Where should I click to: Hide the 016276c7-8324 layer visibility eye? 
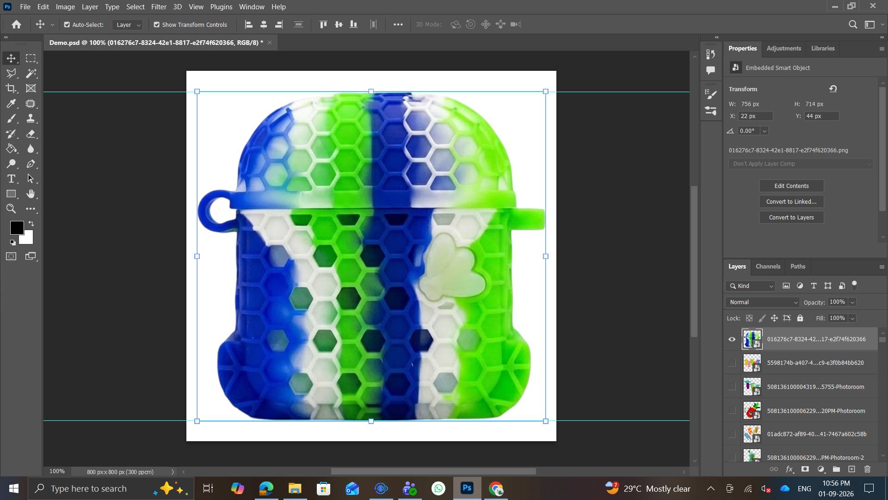[732, 339]
